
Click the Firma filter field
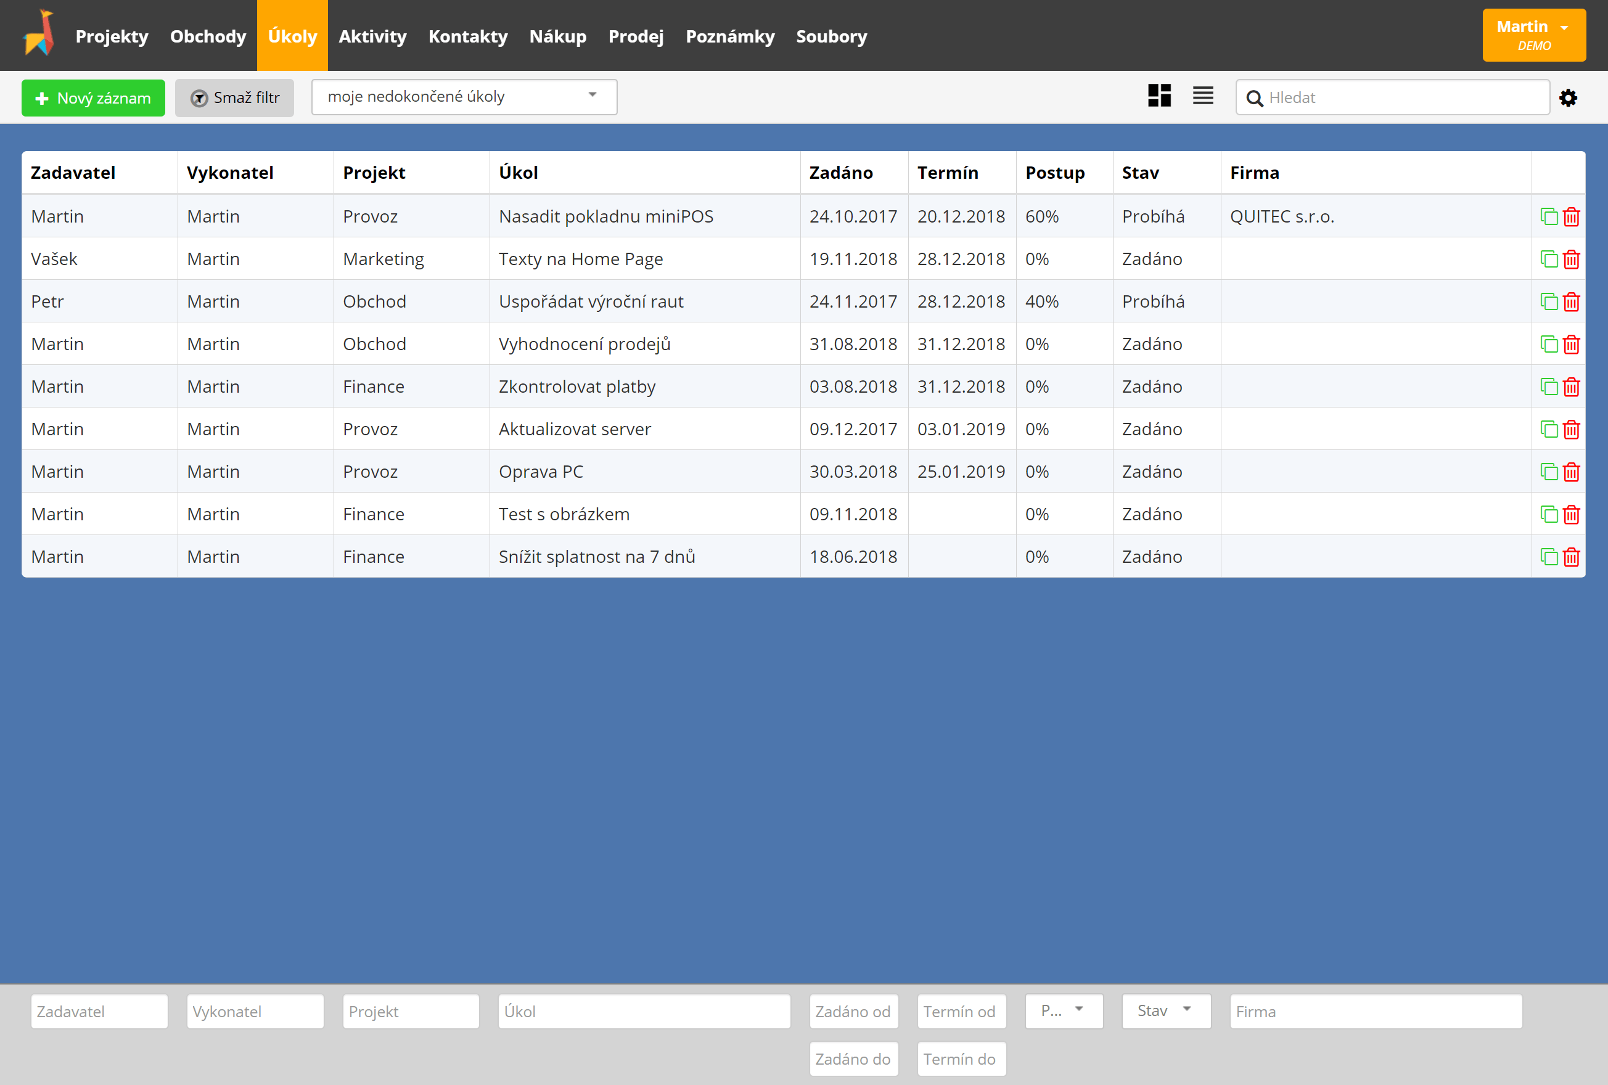pos(1376,1011)
